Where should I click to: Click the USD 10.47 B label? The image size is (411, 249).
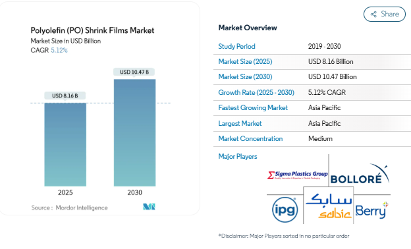coord(134,72)
